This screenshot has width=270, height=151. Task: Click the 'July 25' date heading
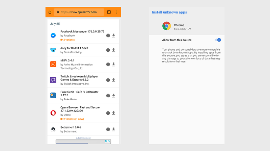click(x=55, y=24)
